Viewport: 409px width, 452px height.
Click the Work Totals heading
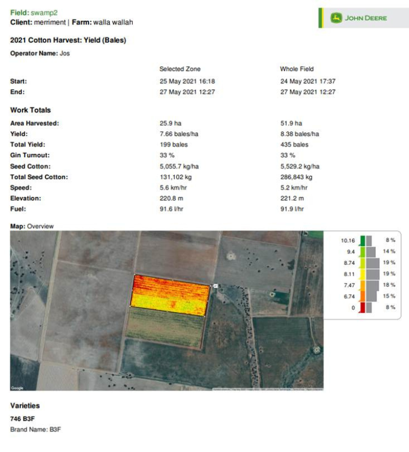pyautogui.click(x=30, y=110)
